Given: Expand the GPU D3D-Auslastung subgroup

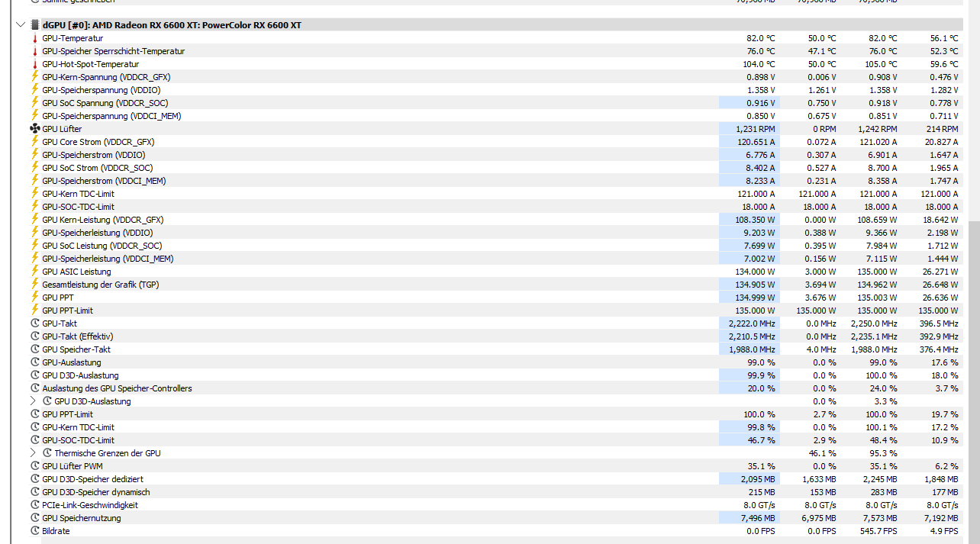Looking at the screenshot, I should coord(33,401).
